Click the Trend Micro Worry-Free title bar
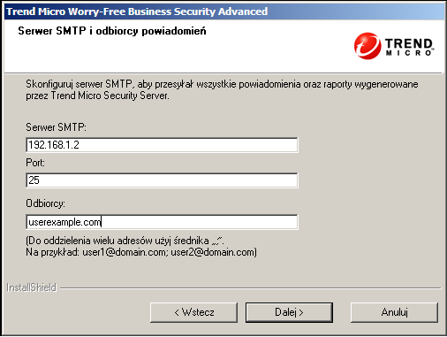 click(x=224, y=11)
